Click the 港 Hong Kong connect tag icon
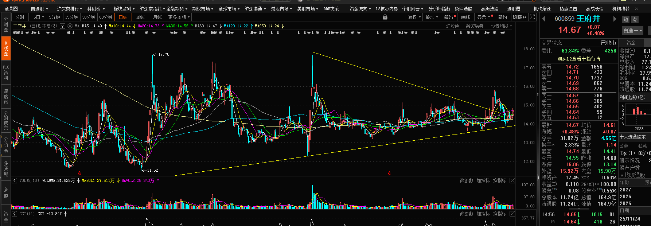Viewport: 651px width, 226px height. pyautogui.click(x=635, y=19)
